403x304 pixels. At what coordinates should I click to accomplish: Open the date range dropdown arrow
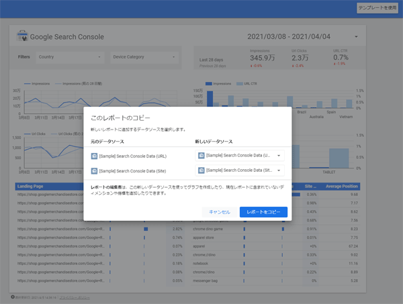coord(356,37)
